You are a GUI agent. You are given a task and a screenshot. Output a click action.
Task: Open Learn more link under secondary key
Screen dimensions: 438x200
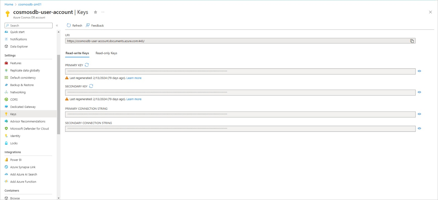point(134,99)
